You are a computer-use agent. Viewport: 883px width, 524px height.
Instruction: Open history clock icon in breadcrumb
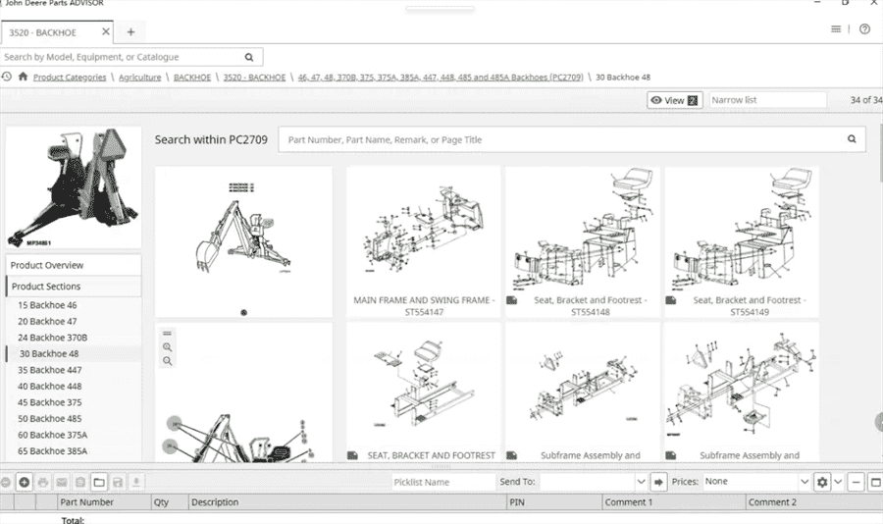pyautogui.click(x=7, y=77)
